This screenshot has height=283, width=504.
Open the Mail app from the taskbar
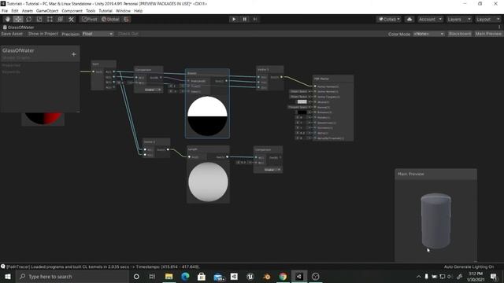point(218,277)
